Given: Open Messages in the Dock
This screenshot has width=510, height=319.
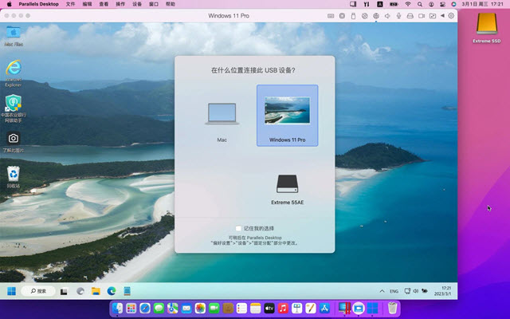Looking at the screenshot, I should click(x=159, y=308).
